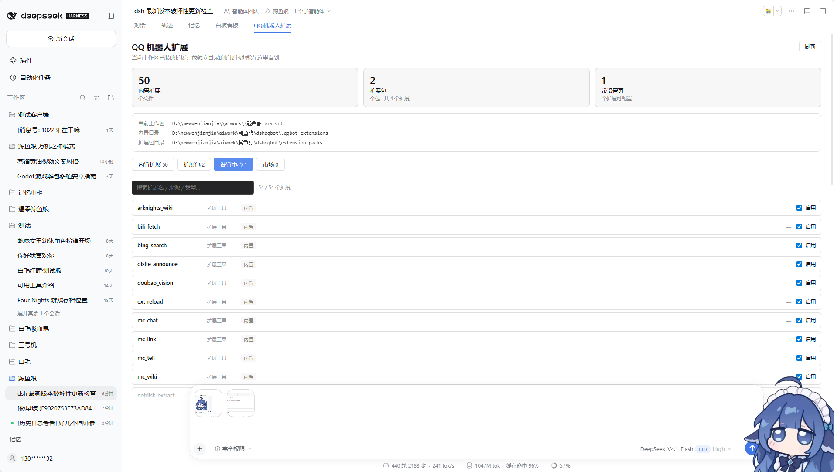Switch to the 对话 tab
Screen dimensions: 834x472
(x=140, y=25)
